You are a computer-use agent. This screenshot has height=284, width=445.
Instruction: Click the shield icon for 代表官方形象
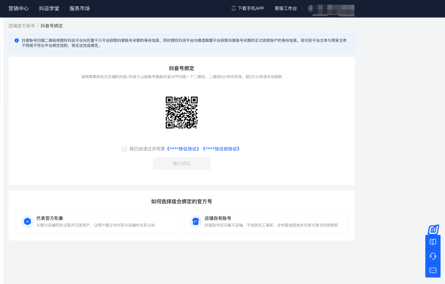point(28,222)
